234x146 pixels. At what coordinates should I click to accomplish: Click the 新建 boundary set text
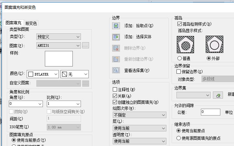[x=231, y=94]
